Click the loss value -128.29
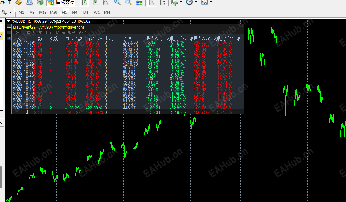 72,108
